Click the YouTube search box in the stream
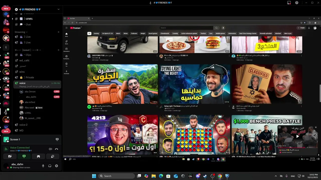Screen dimensions: 321x180 point(186,28)
